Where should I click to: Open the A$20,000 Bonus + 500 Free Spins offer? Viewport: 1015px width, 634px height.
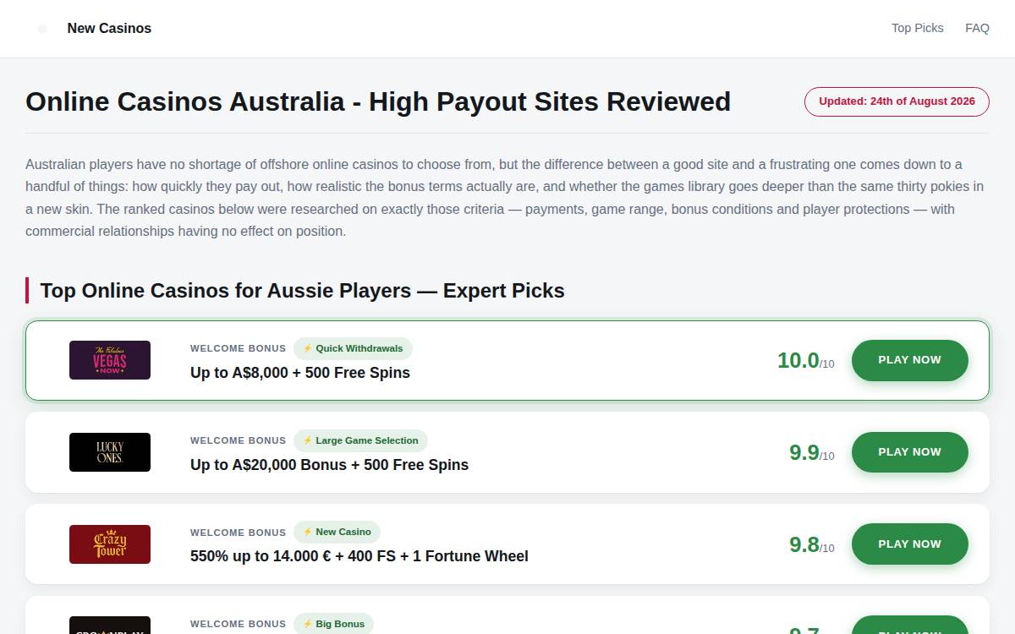click(329, 465)
